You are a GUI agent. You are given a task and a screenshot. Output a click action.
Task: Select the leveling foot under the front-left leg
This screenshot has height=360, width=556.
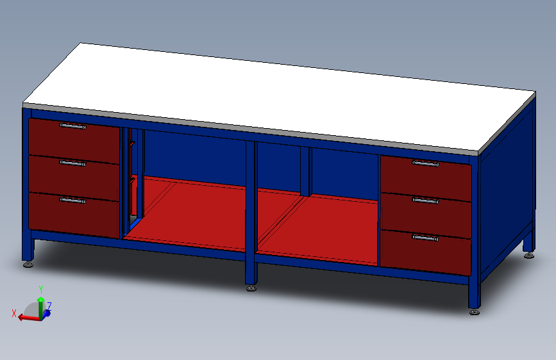tap(28, 265)
